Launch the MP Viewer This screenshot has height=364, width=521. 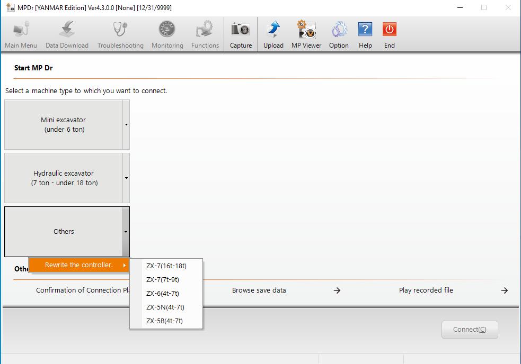306,32
